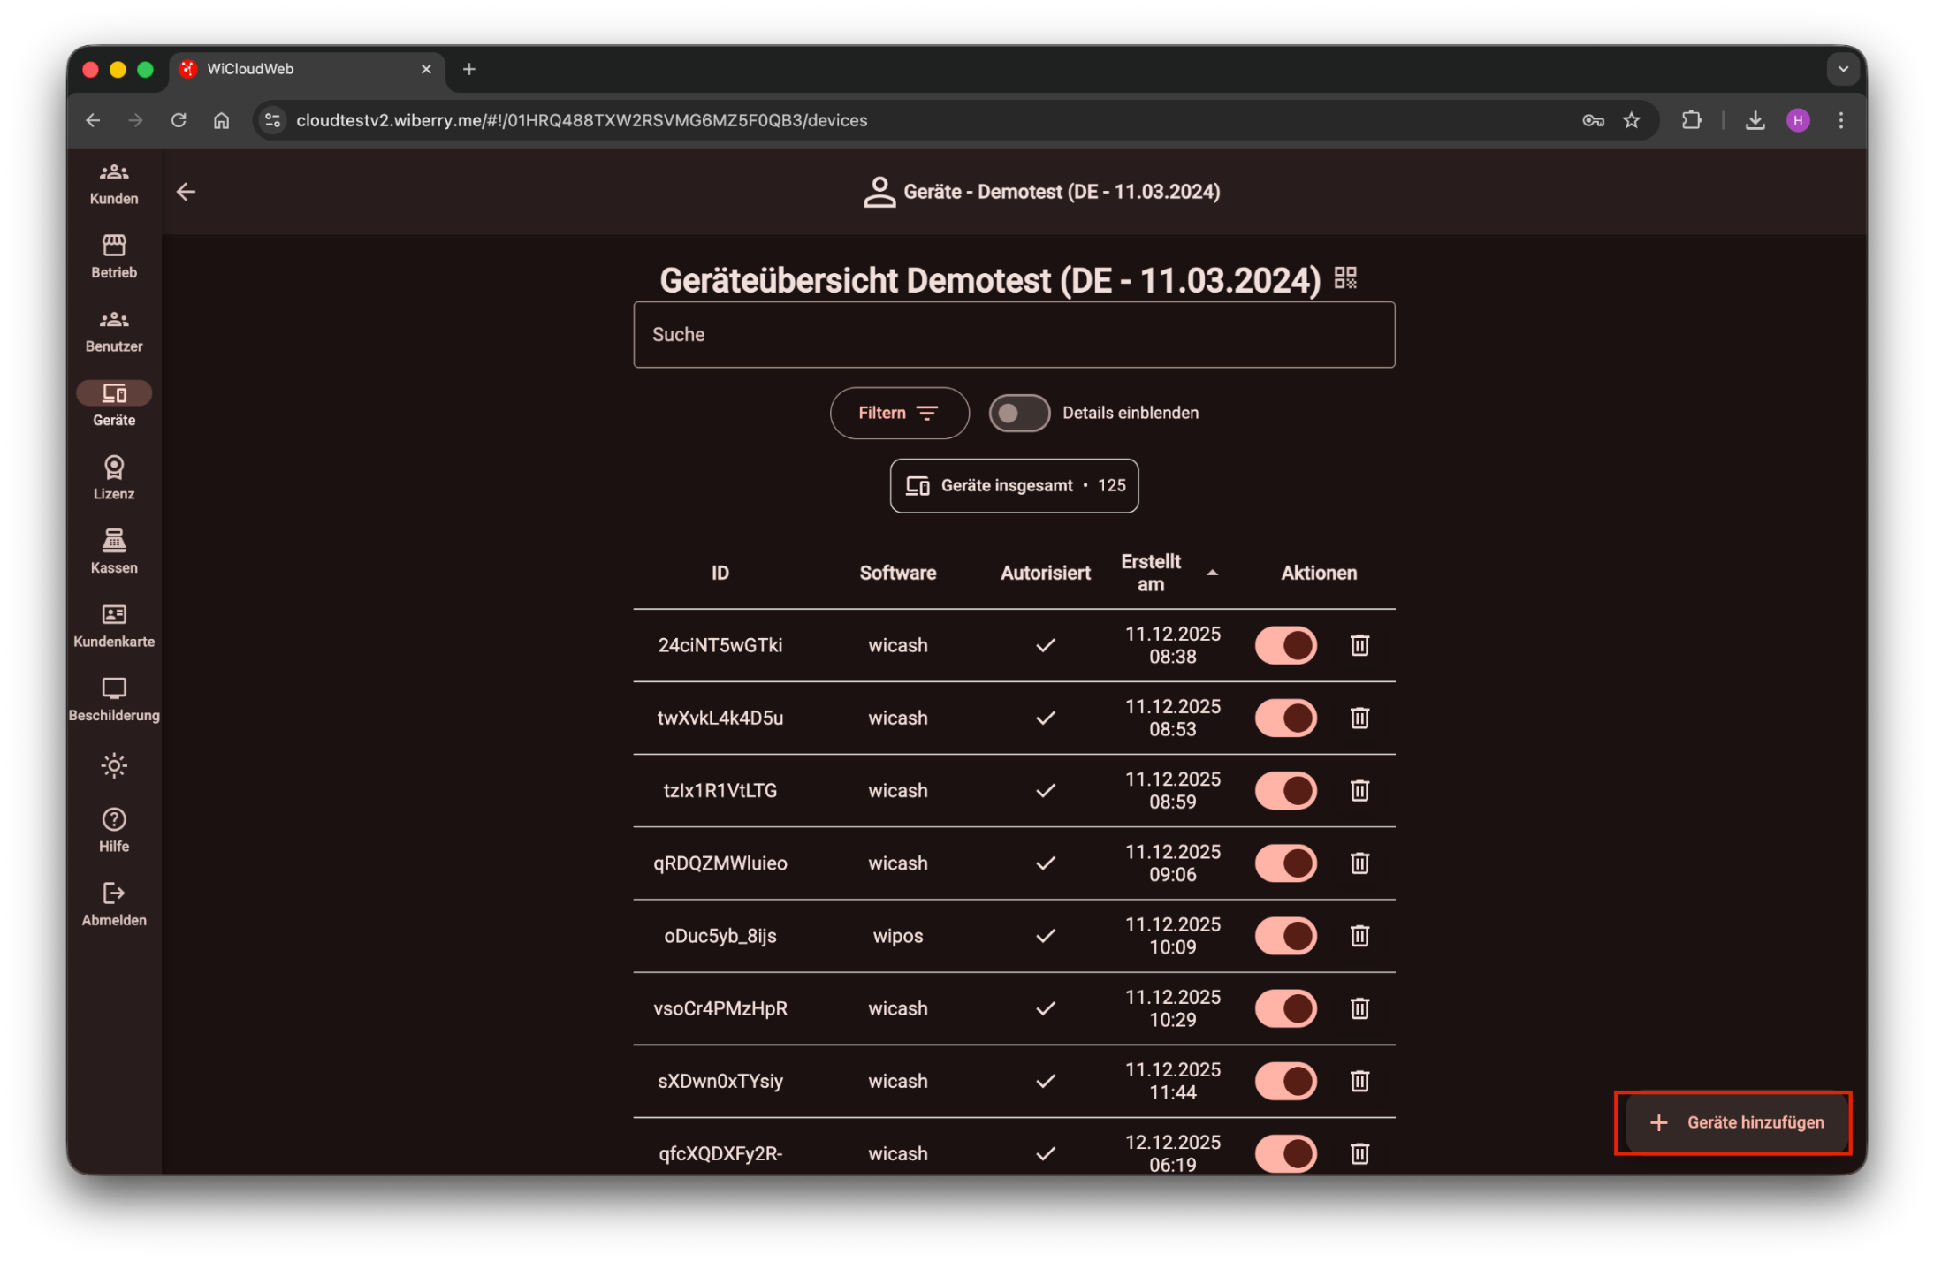Image resolution: width=1934 pixels, height=1262 pixels.
Task: Toggle the light/dark theme sun icon
Action: [114, 765]
